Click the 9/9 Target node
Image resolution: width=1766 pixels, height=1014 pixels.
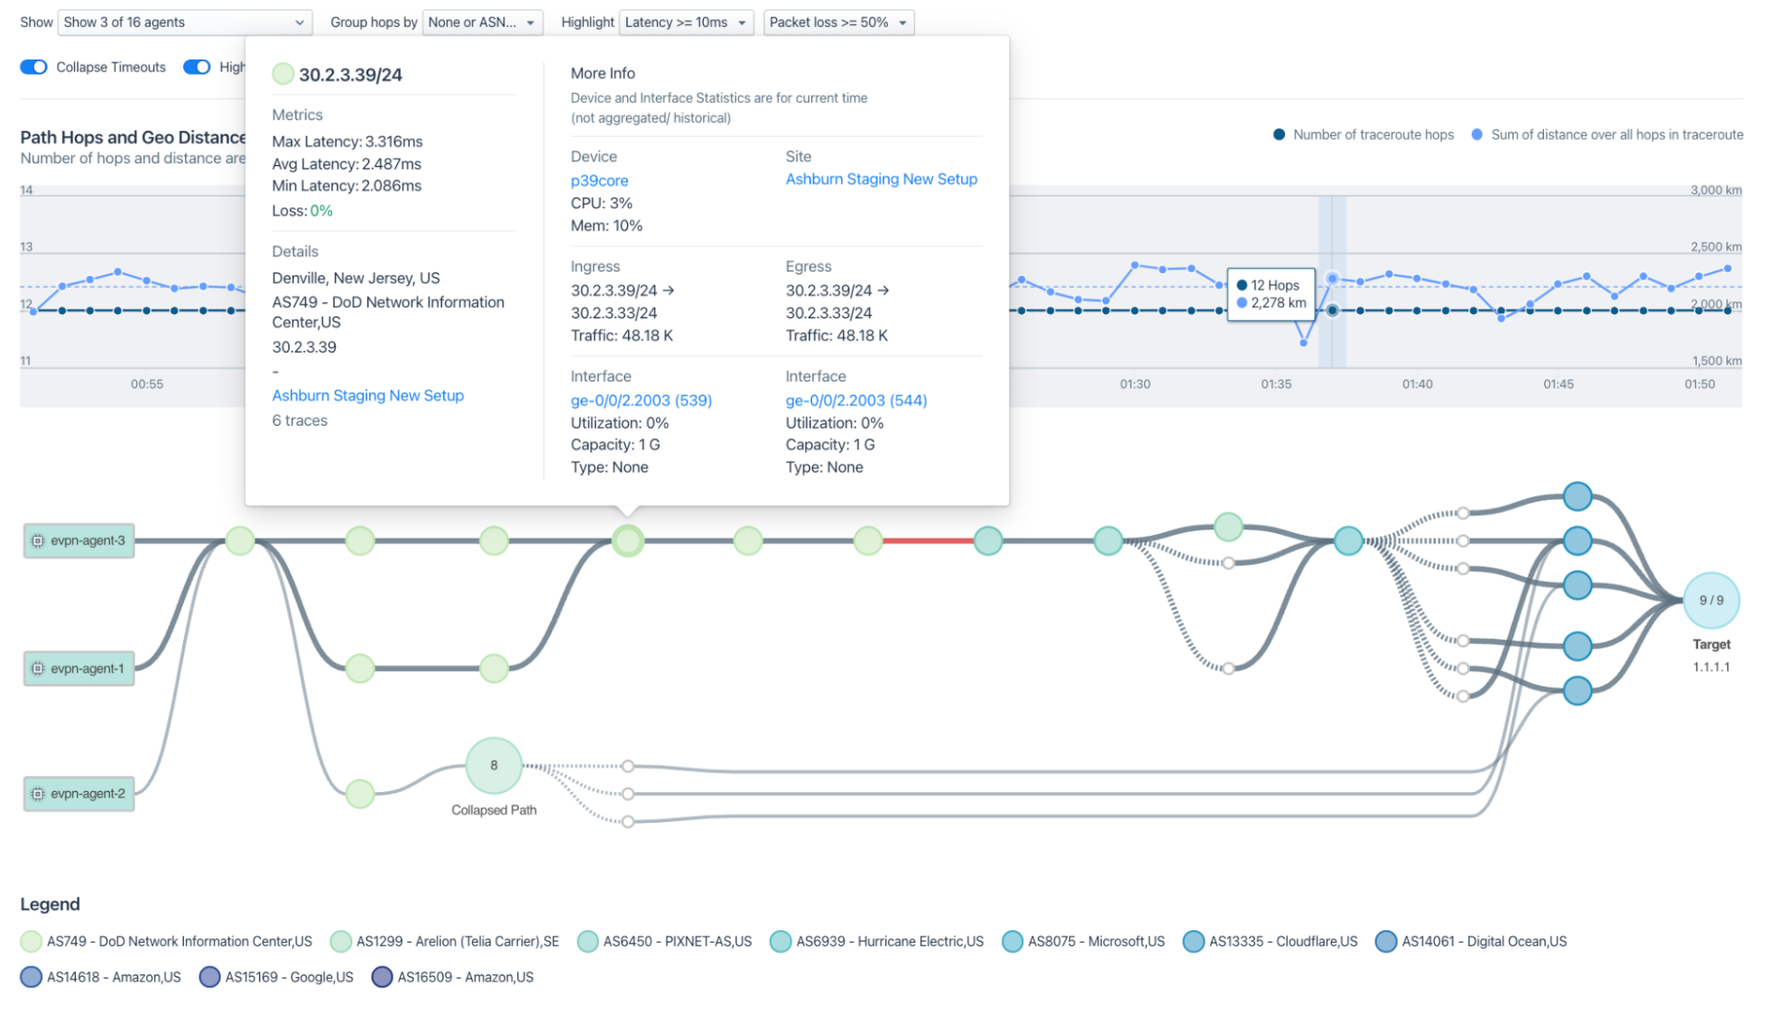[1710, 600]
